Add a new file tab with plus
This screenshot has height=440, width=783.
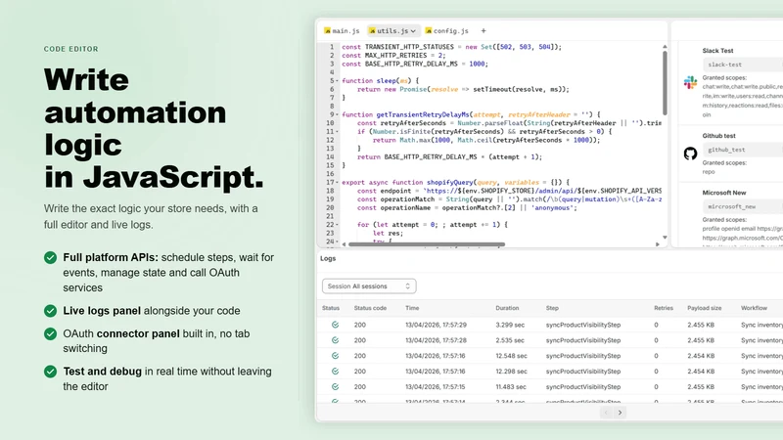[x=484, y=31]
